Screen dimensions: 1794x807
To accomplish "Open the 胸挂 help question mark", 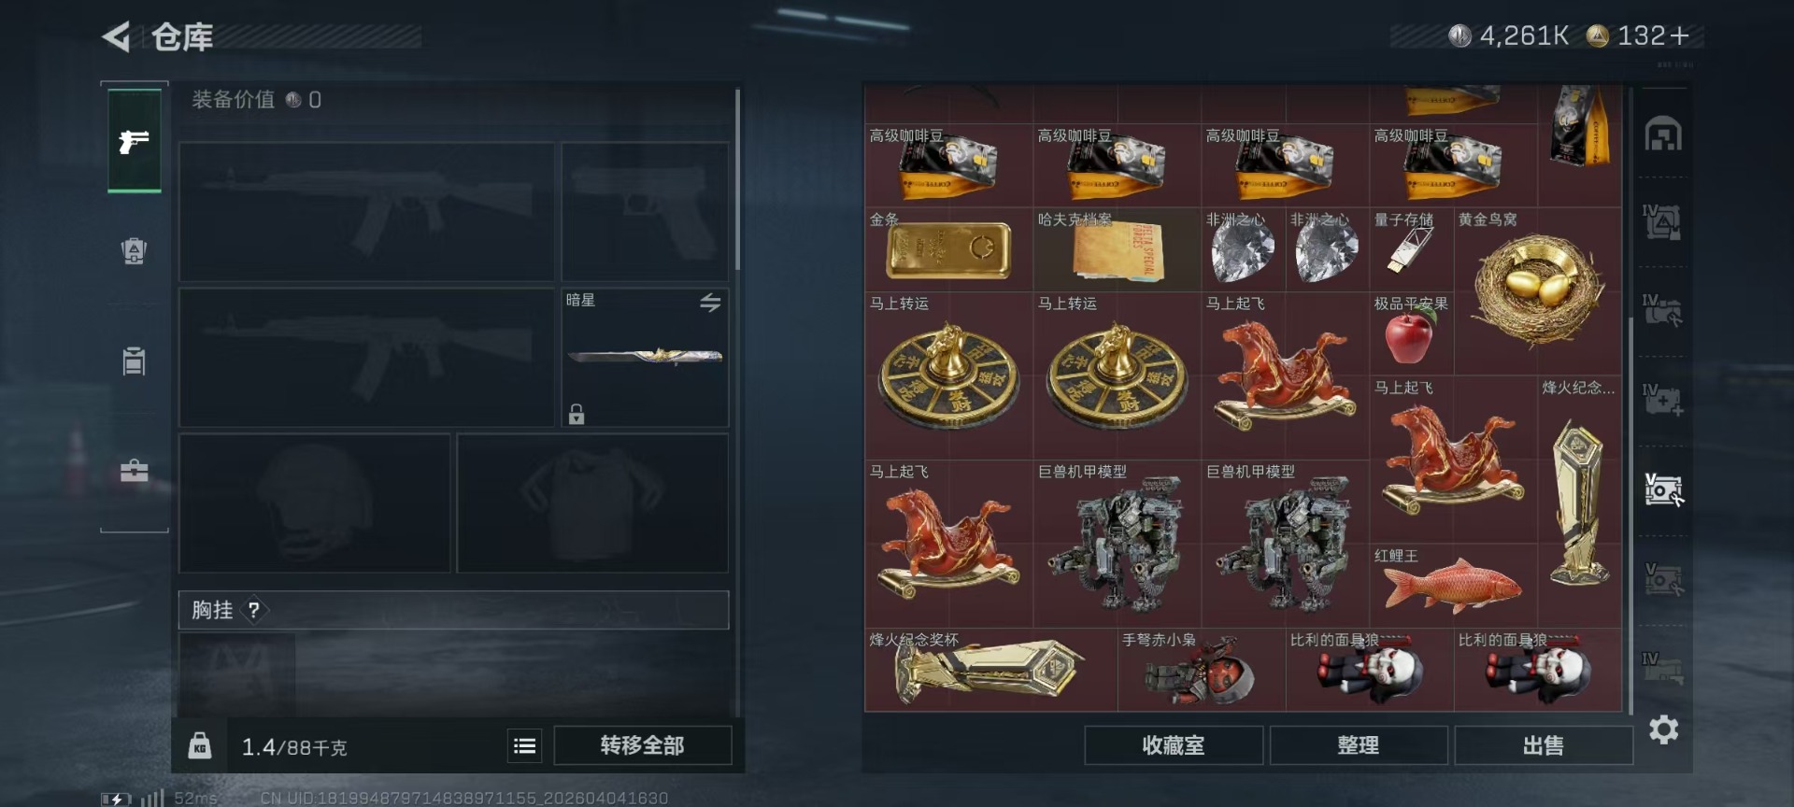I will 253,610.
